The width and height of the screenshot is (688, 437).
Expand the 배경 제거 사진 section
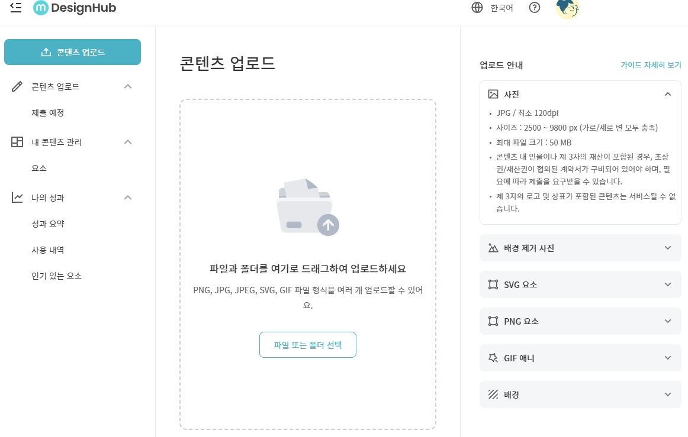668,248
